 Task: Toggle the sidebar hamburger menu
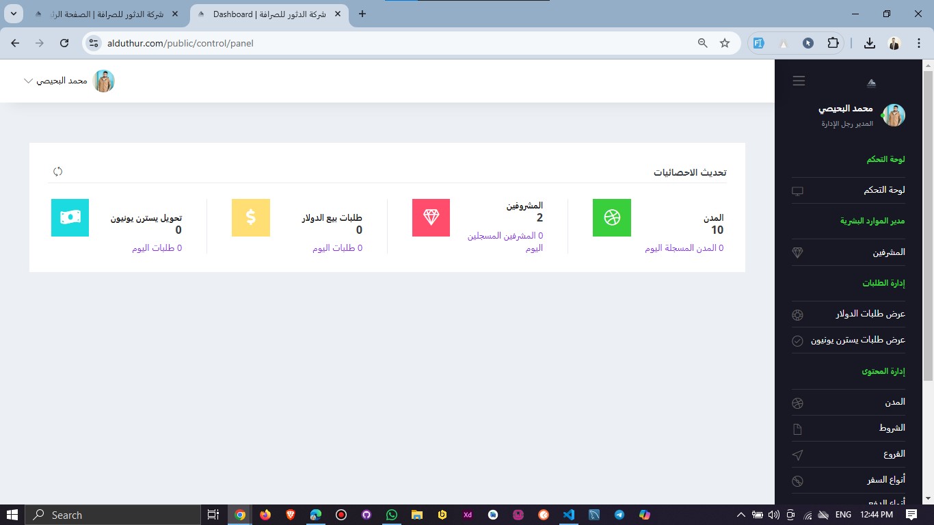(x=799, y=81)
